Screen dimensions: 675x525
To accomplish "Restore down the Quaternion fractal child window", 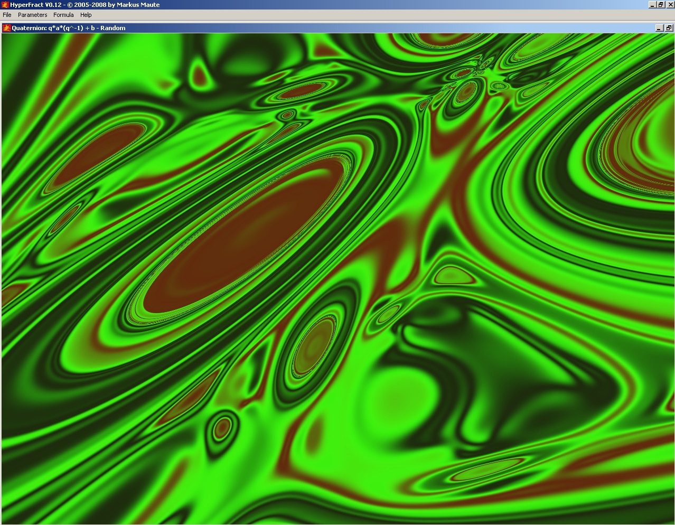I will [669, 28].
